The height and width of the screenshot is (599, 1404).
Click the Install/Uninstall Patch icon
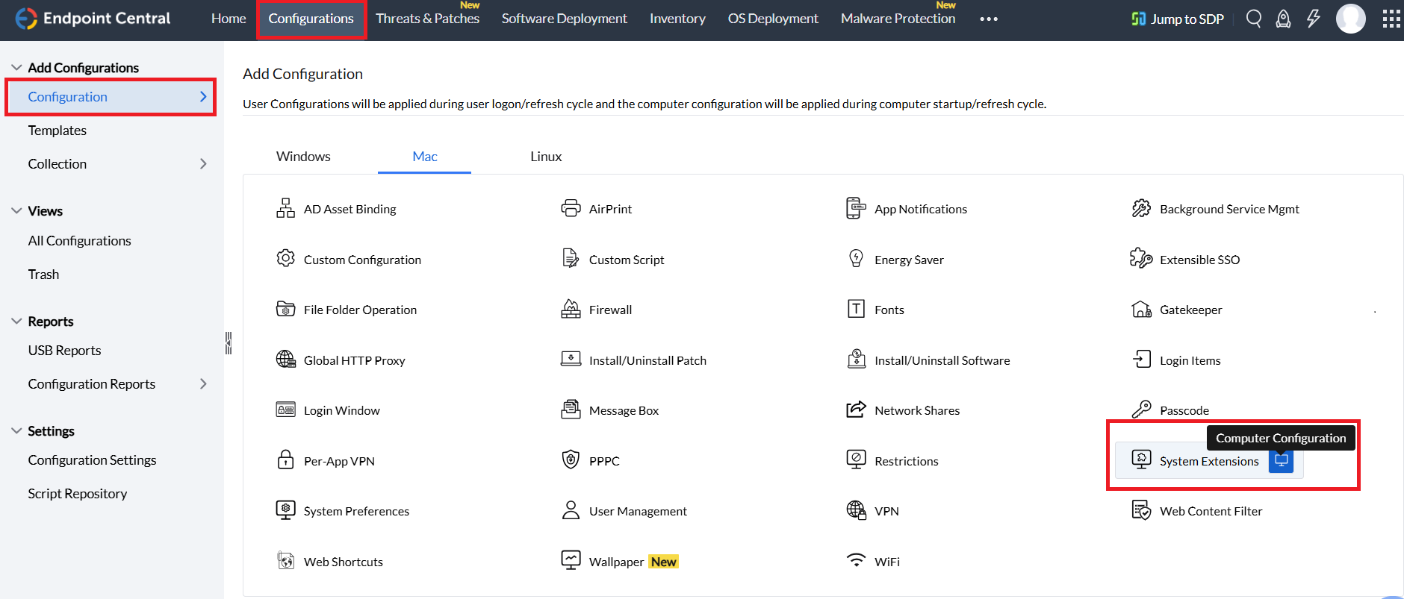pos(571,359)
